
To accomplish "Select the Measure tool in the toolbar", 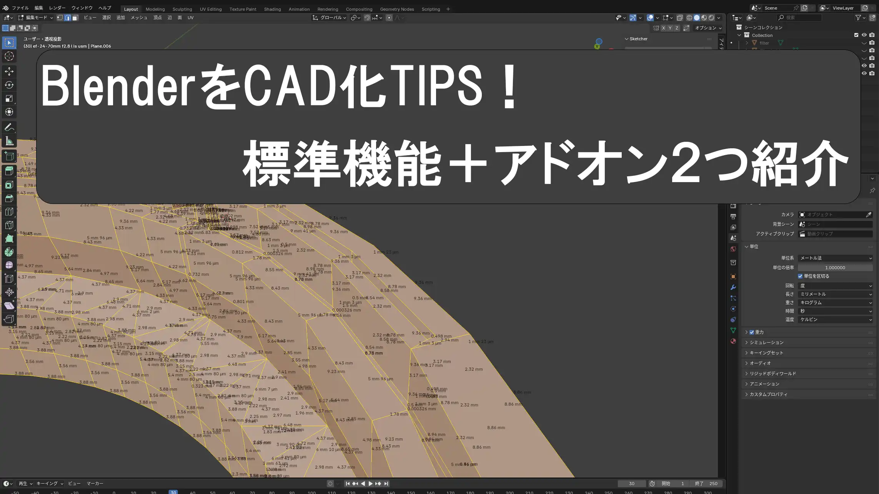I will [9, 141].
